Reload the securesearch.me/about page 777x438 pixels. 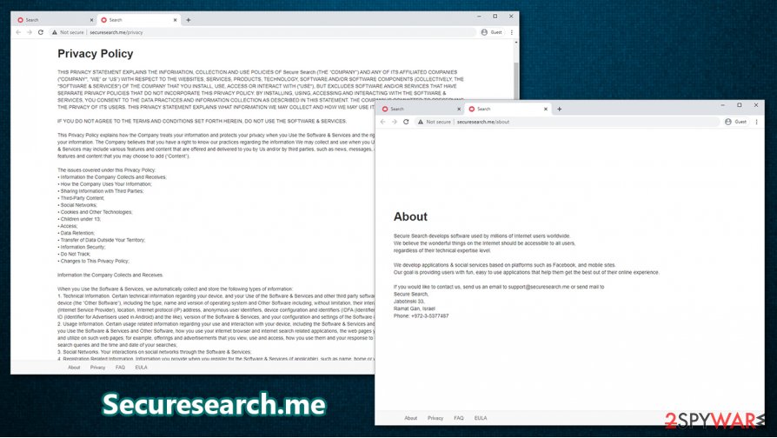coord(406,122)
